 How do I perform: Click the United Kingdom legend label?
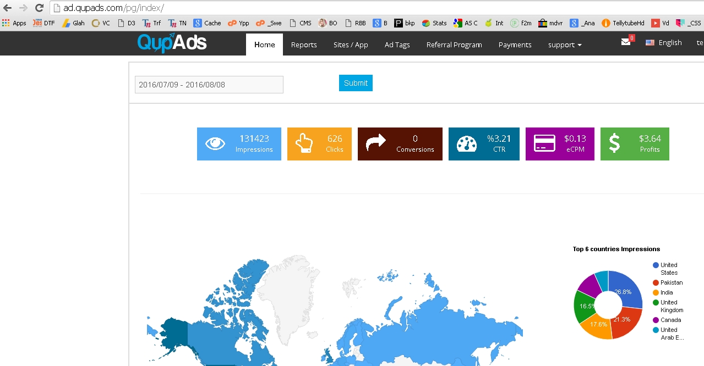tap(672, 306)
